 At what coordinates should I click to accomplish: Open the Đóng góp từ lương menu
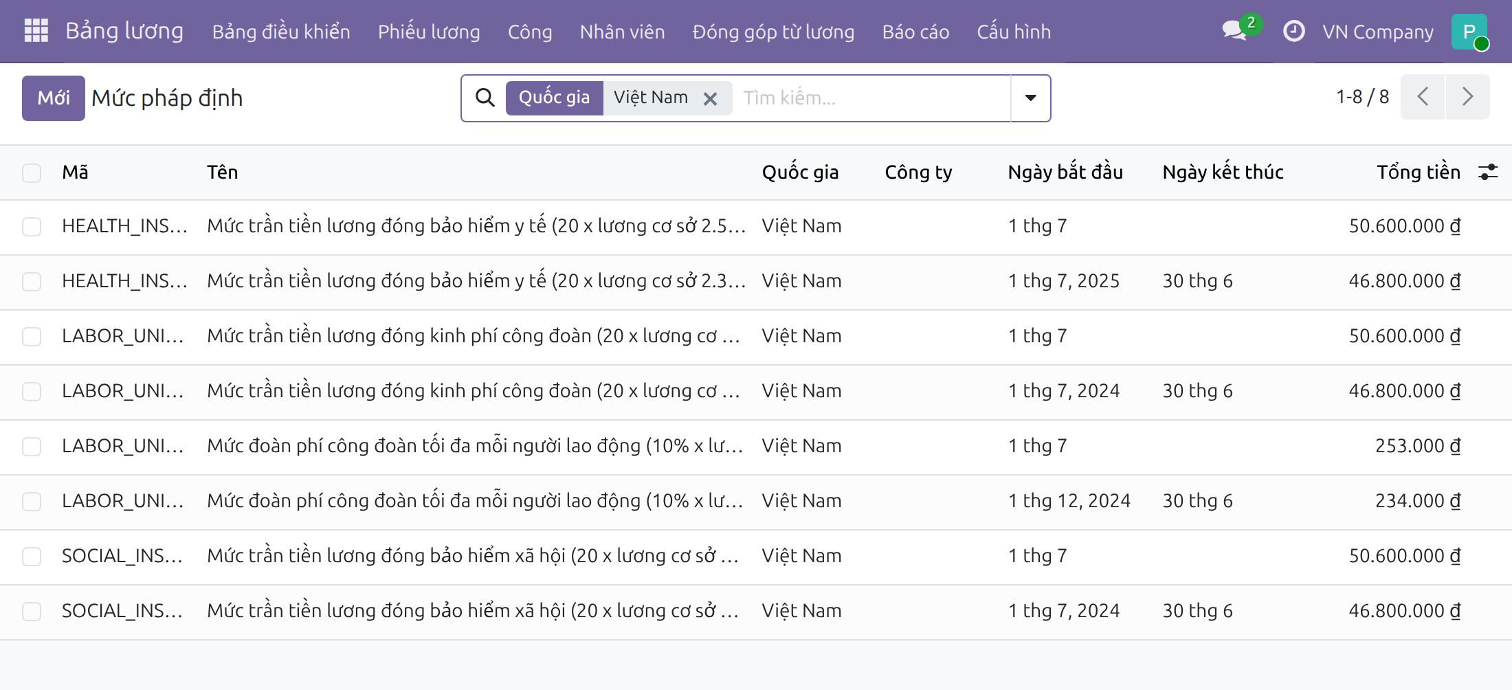(x=773, y=32)
